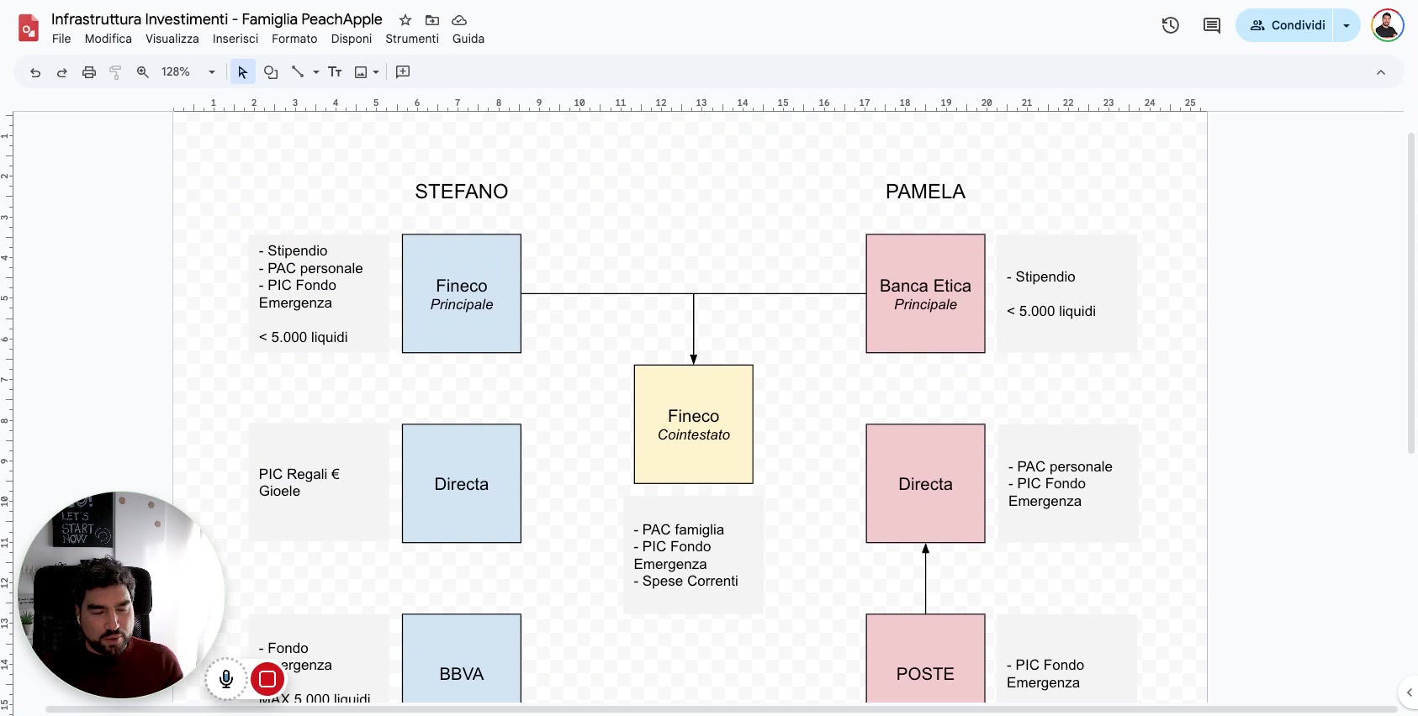Select the pink Banca Etica Principale box

[x=926, y=293]
